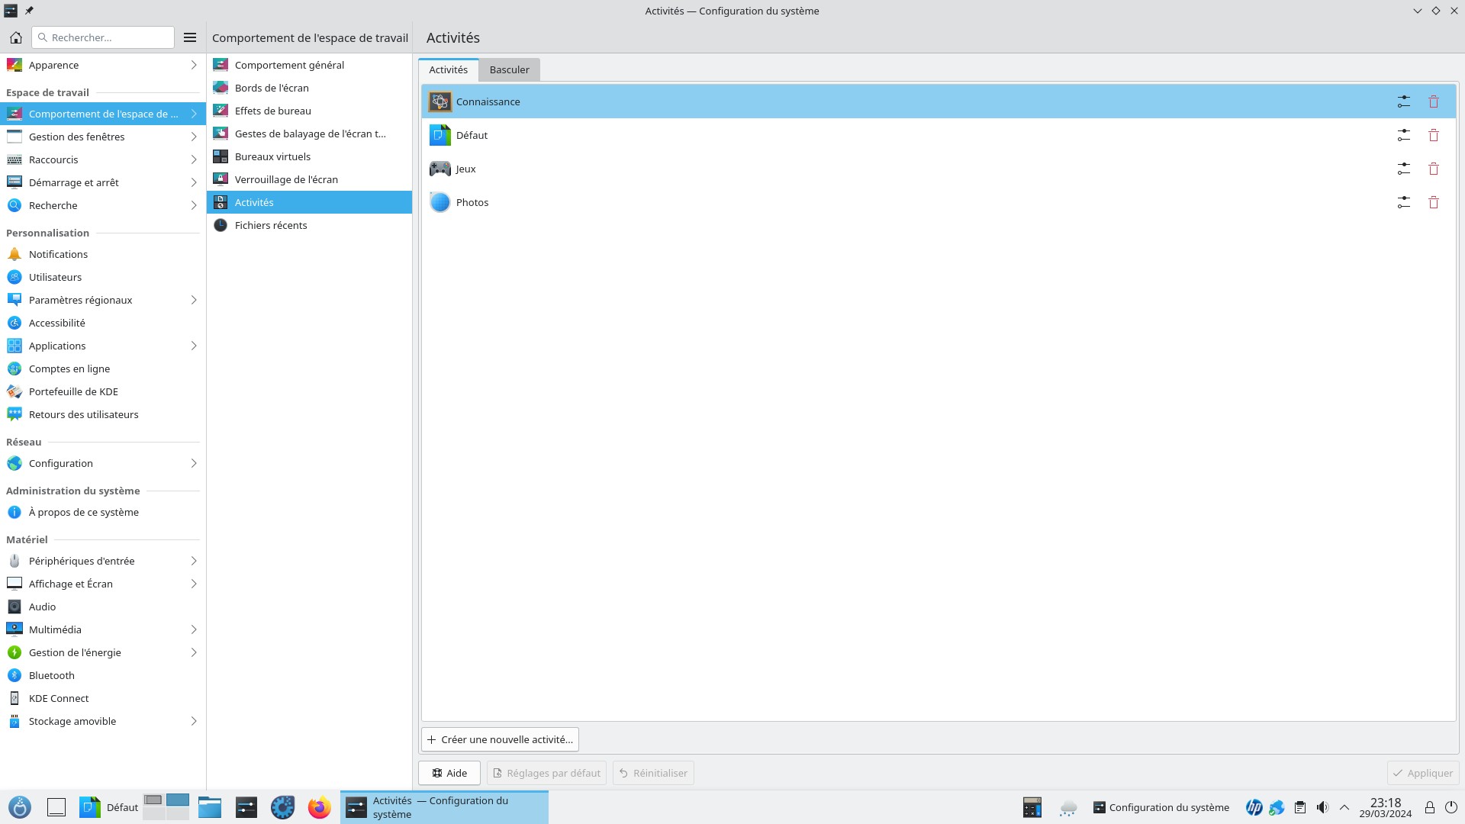1465x824 pixels.
Task: Switch to the Basculer tab
Action: point(509,69)
